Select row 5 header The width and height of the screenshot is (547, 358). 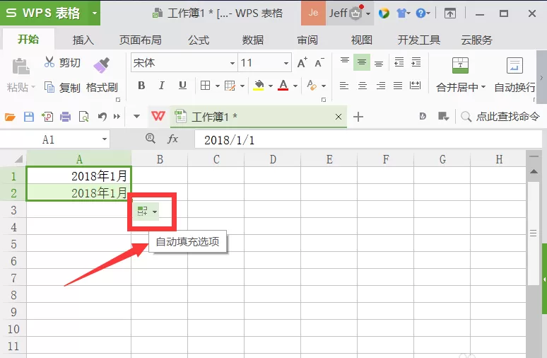tap(13, 244)
